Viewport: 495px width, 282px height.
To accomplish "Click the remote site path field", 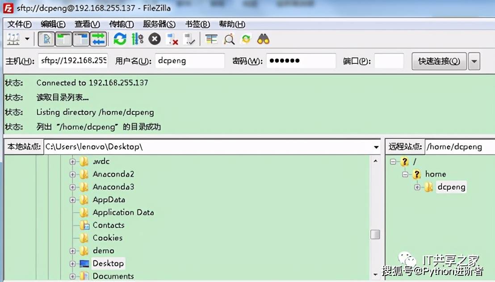I will coord(460,147).
